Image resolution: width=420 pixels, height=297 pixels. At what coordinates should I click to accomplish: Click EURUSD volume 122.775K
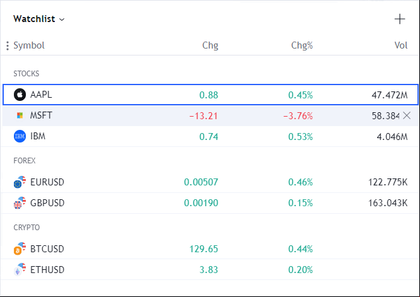click(x=388, y=182)
